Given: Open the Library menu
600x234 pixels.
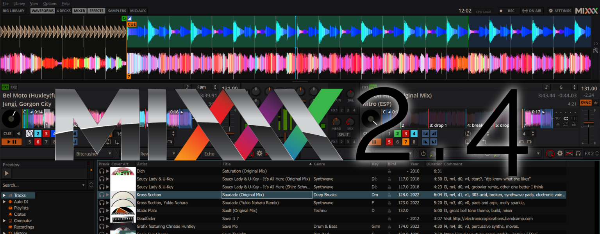Looking at the screenshot, I should (19, 4).
